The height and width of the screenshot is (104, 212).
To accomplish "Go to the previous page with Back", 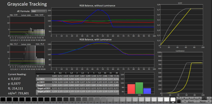I will click(x=189, y=102).
